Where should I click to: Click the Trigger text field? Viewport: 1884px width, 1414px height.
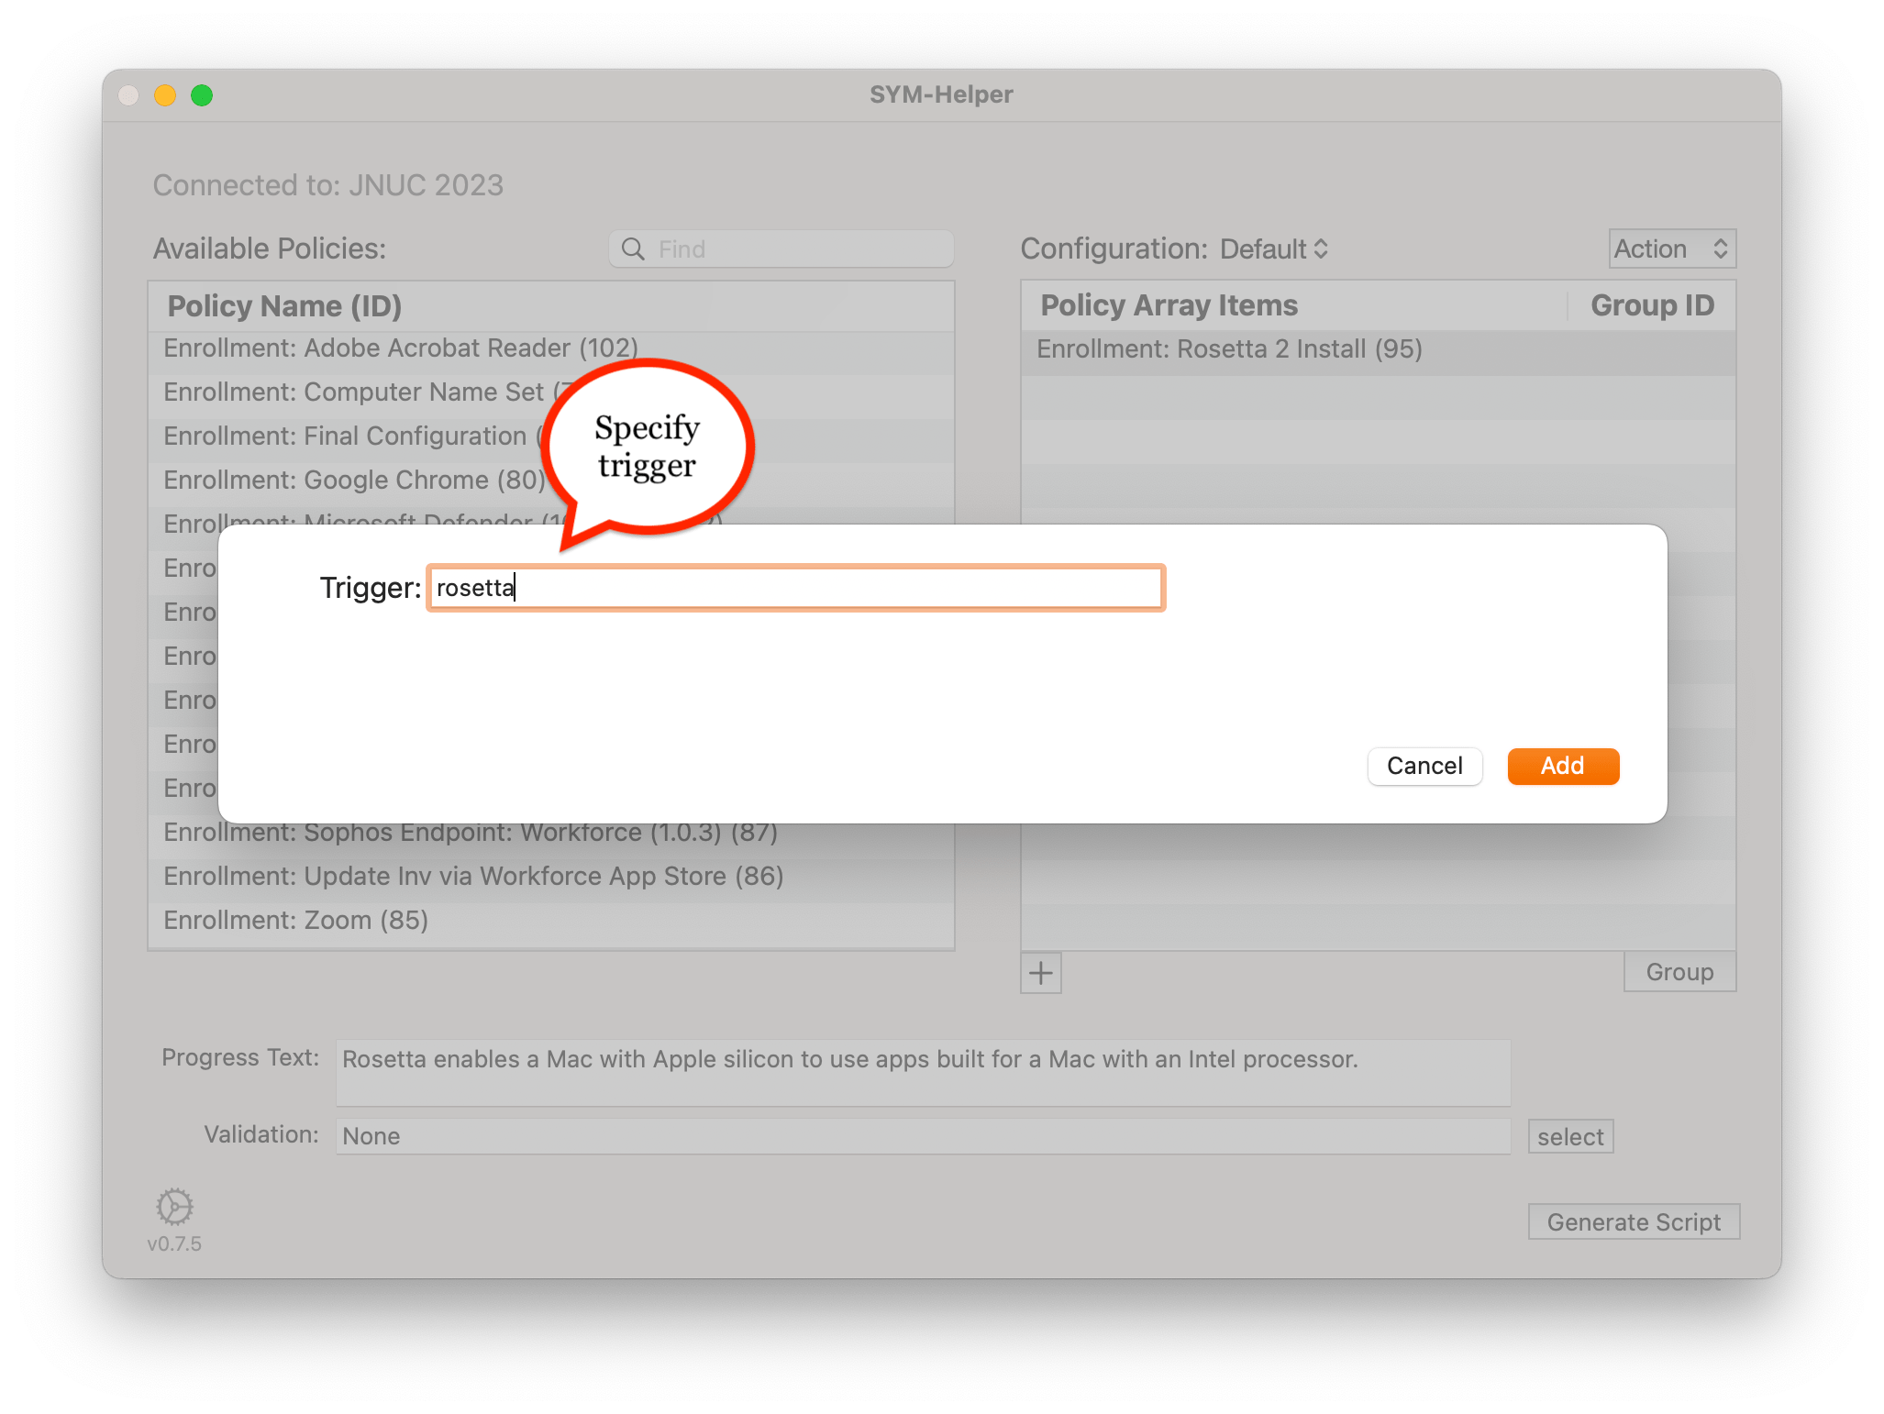(795, 588)
